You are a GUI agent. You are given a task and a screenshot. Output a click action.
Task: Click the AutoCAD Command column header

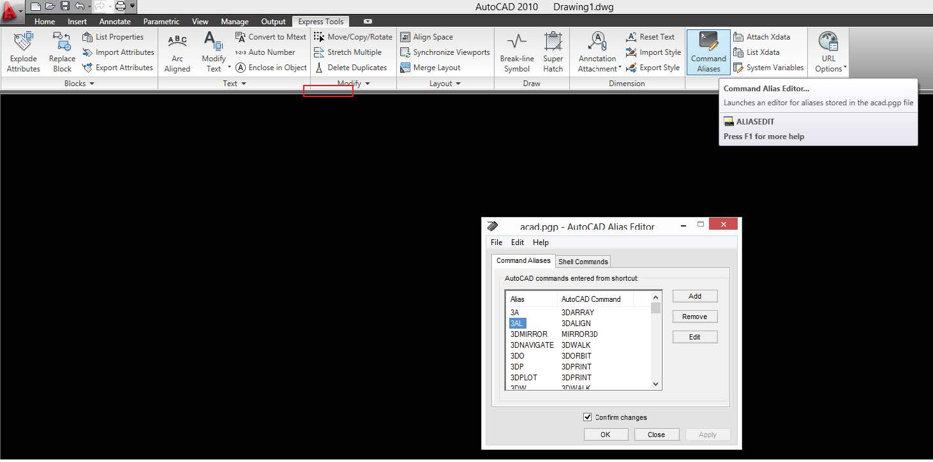595,299
